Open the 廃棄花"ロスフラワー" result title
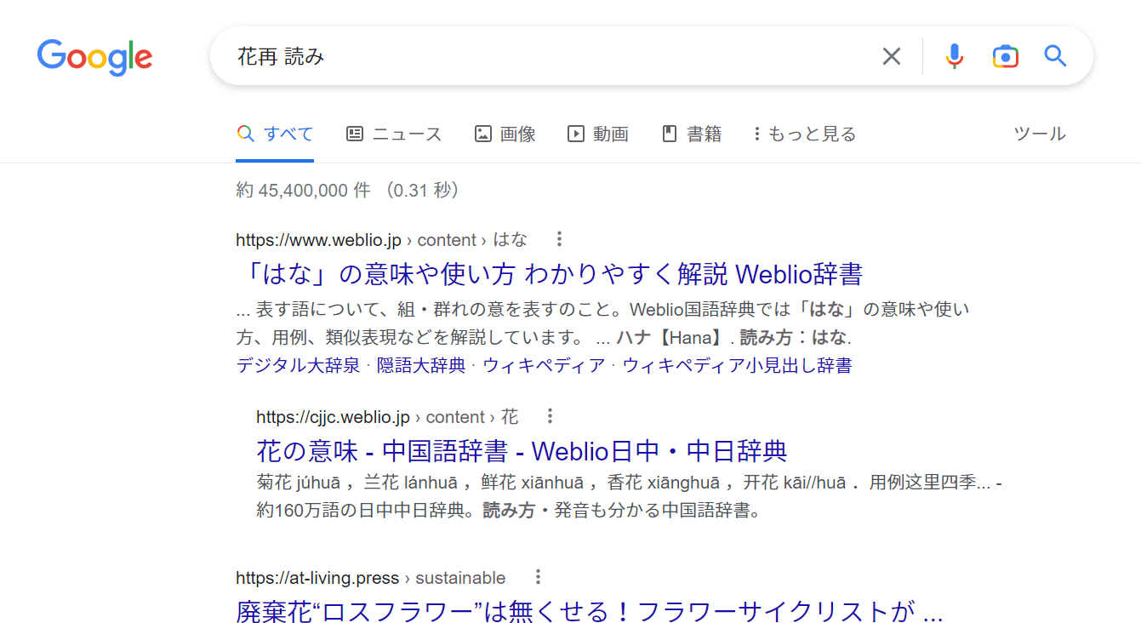The width and height of the screenshot is (1141, 623). [x=590, y=611]
